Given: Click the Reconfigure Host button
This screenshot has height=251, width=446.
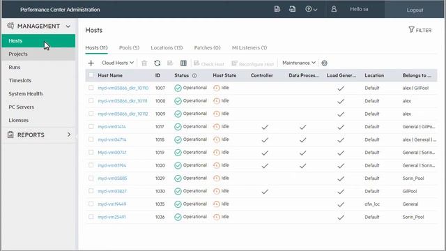Looking at the screenshot, I should point(253,63).
